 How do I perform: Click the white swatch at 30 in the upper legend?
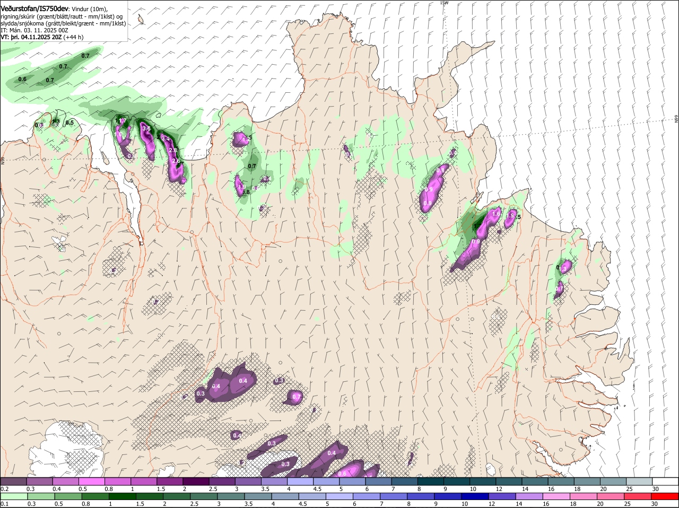665,481
